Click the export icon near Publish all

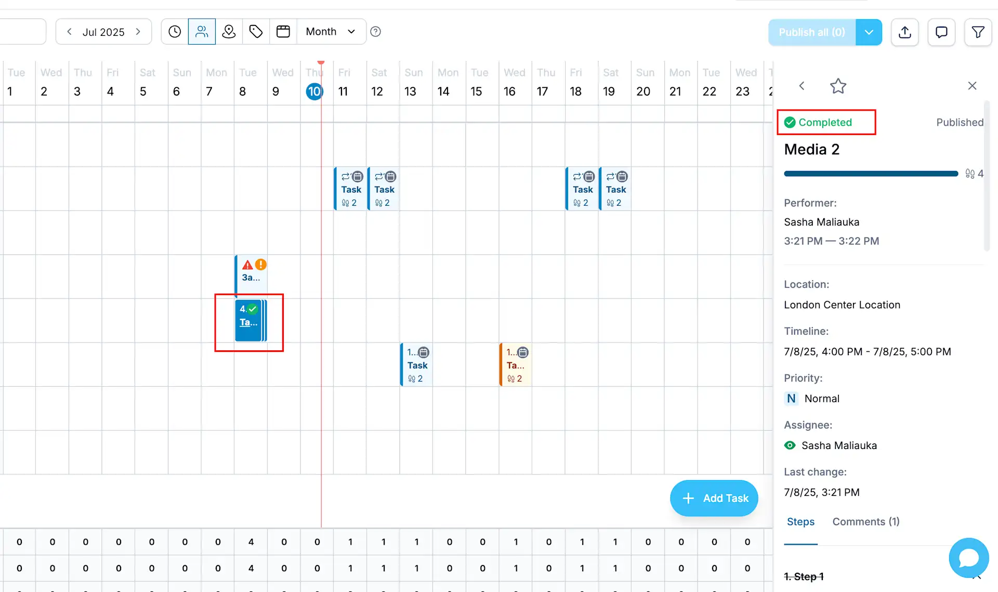tap(905, 32)
